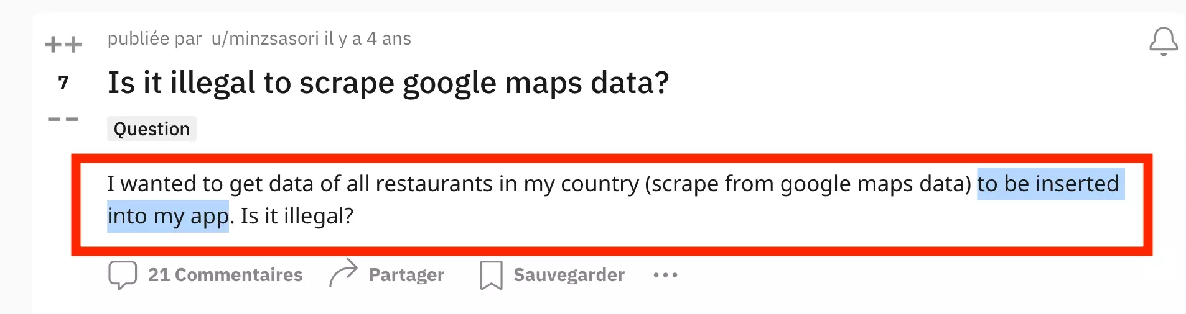Image resolution: width=1186 pixels, height=314 pixels.
Task: Upvote the post with the plus icon
Action: point(63,45)
